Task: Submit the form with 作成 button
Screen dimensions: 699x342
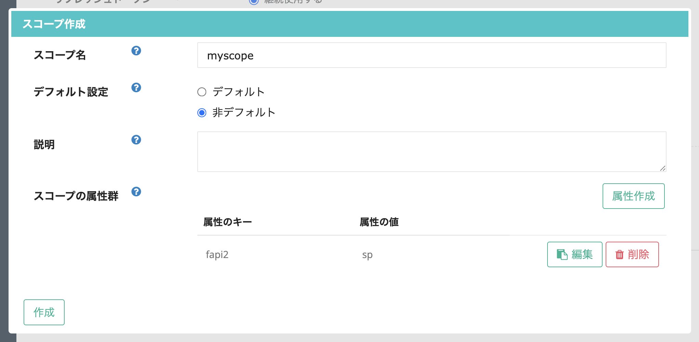Action: 44,312
